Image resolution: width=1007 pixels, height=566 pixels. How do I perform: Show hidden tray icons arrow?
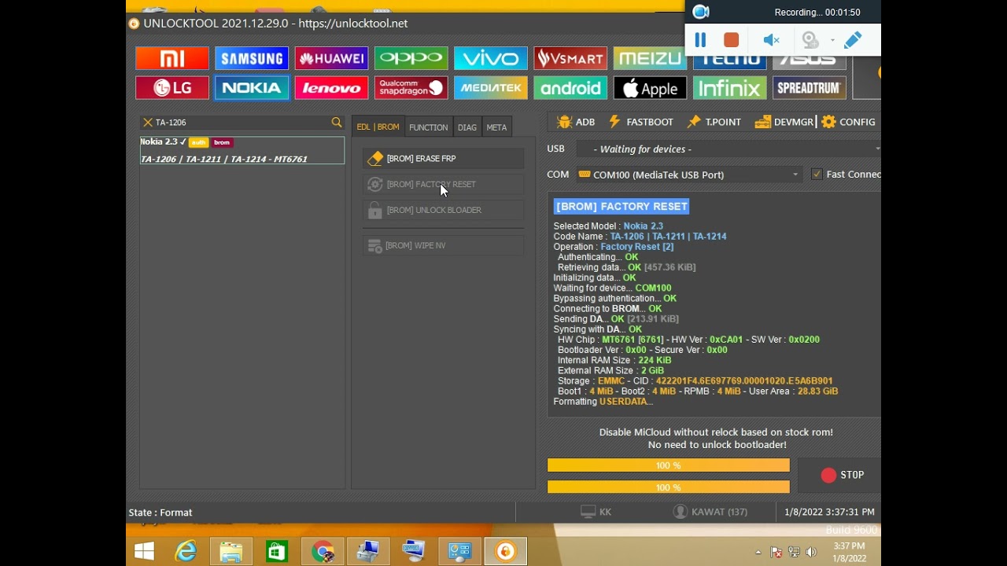758,553
